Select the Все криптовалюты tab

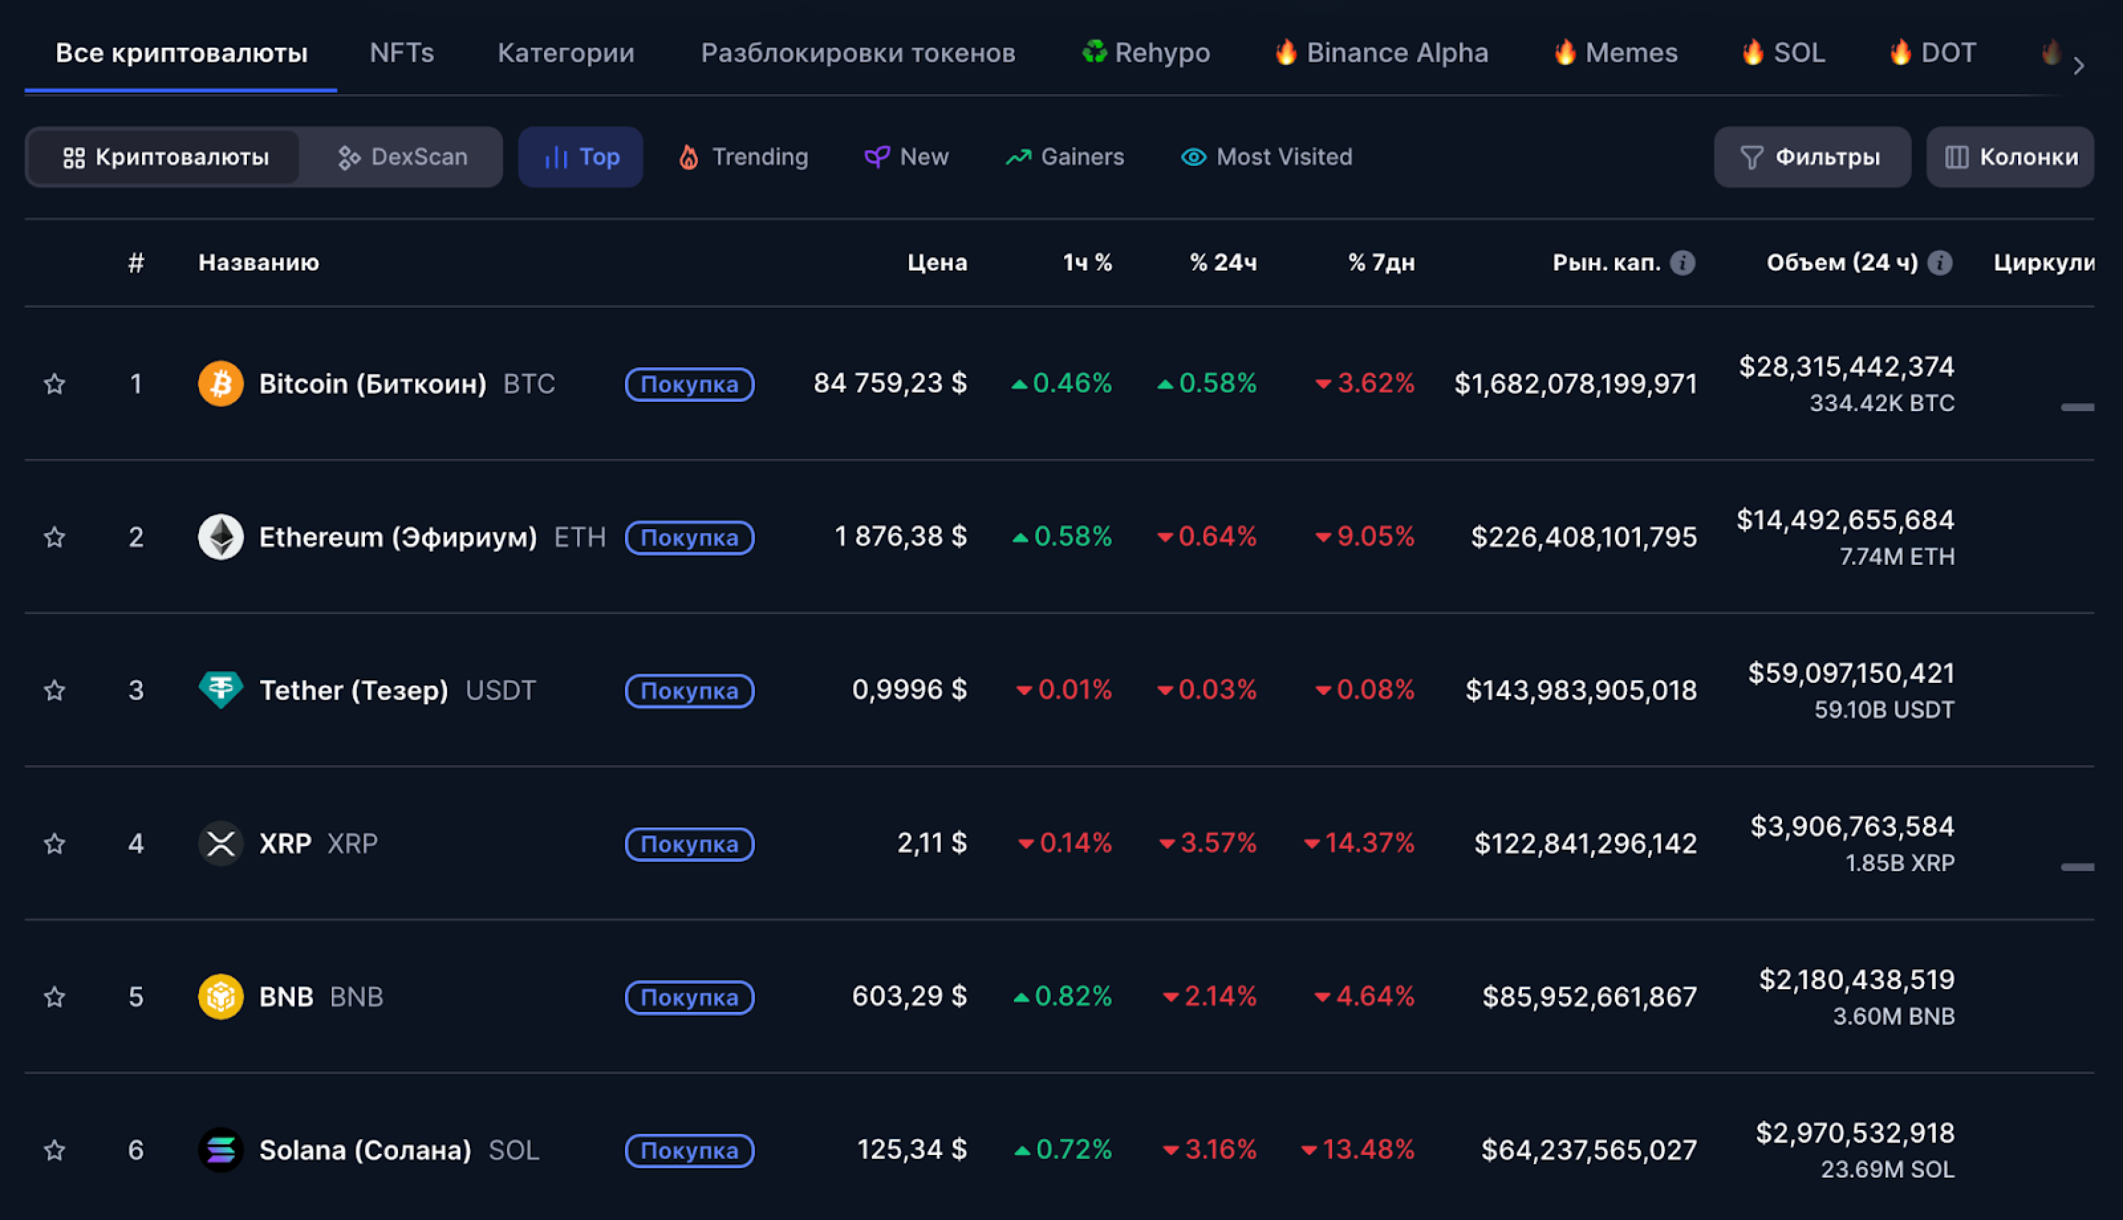point(181,53)
